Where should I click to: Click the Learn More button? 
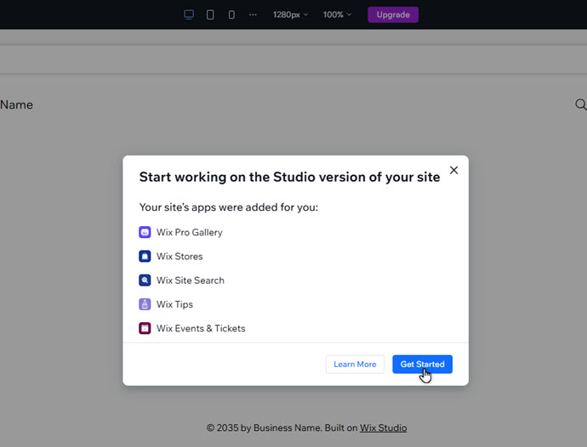pyautogui.click(x=355, y=364)
